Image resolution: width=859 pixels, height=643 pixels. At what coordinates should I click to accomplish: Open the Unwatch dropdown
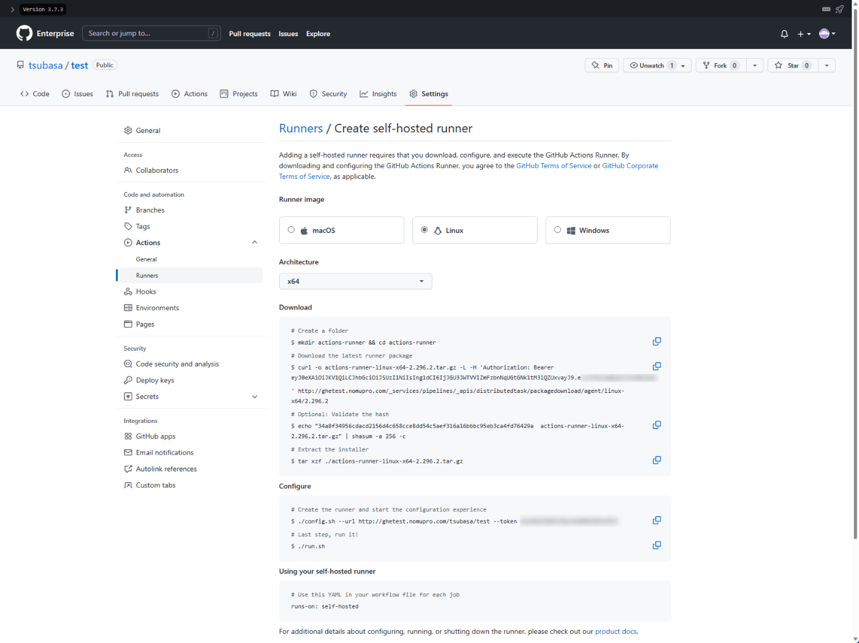tap(657, 66)
